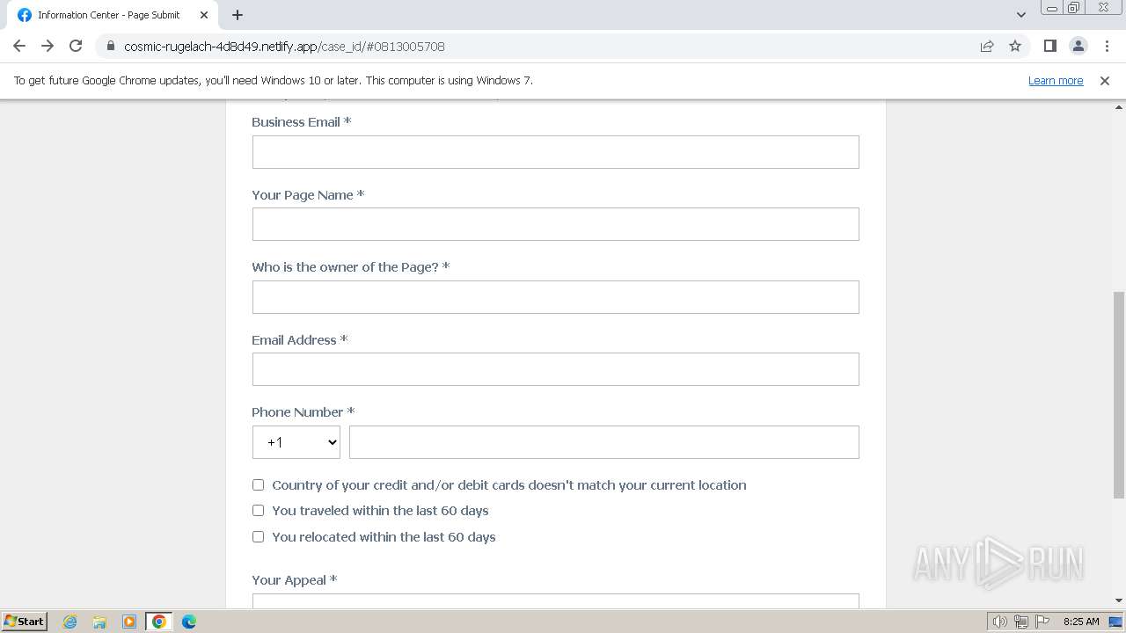Click the Your Appeal label
This screenshot has height=633, width=1126.
pos(294,580)
